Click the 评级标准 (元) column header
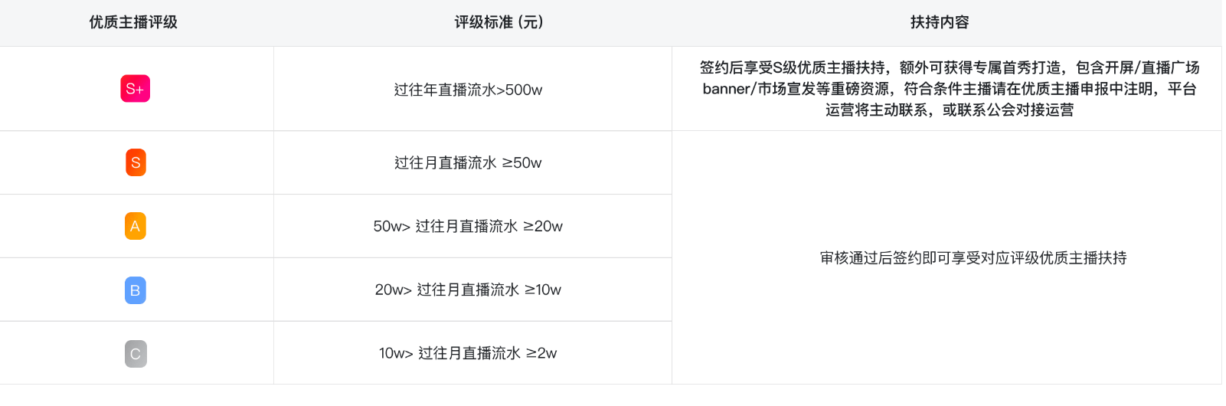Image resolution: width=1226 pixels, height=406 pixels. click(499, 22)
